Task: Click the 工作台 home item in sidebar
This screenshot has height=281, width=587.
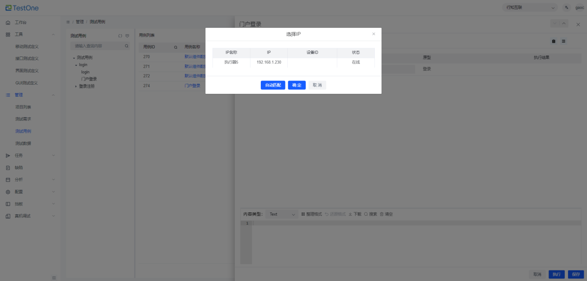Action: 21,22
